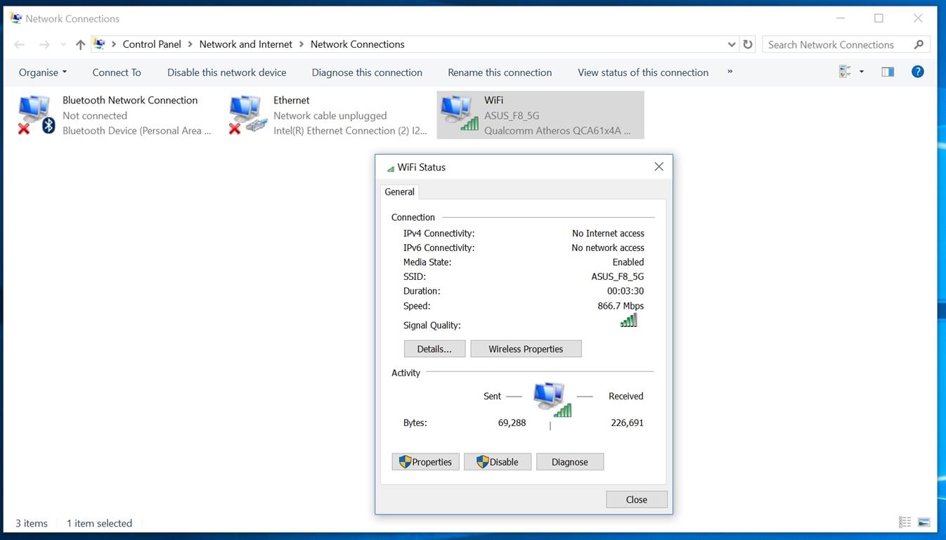Show more toolbar commands via the chevron

point(730,72)
